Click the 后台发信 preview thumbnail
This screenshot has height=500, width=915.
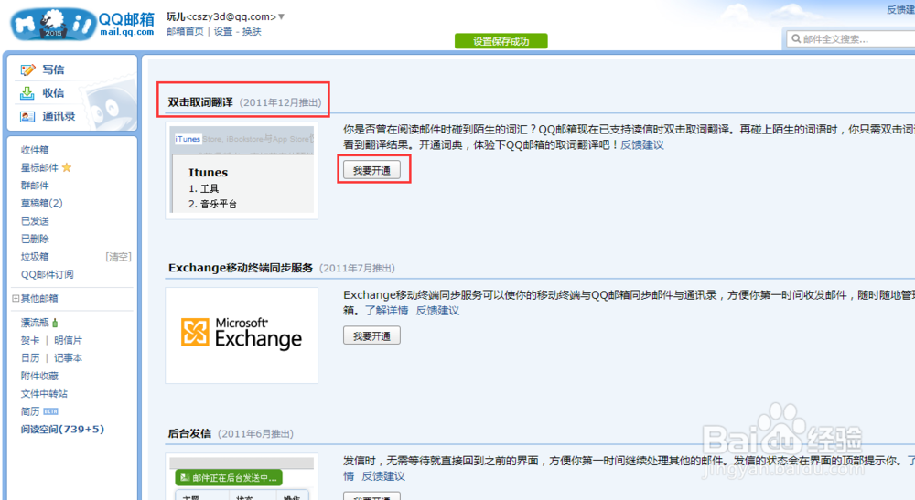242,476
